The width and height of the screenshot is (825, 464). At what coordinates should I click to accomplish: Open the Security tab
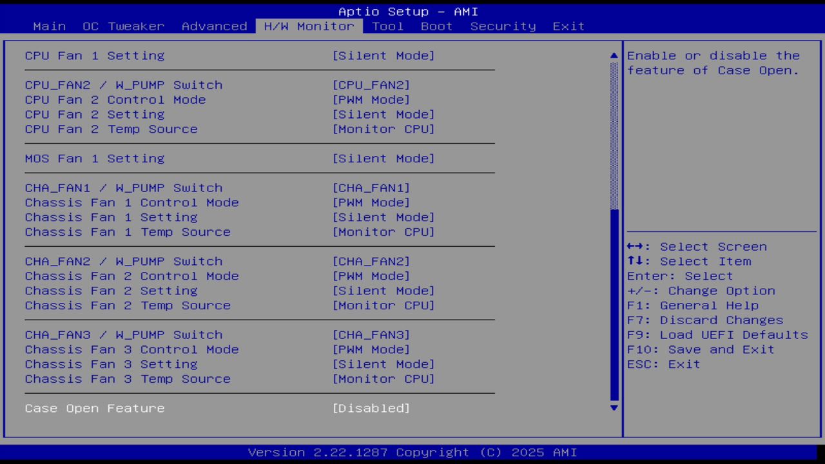(x=503, y=26)
